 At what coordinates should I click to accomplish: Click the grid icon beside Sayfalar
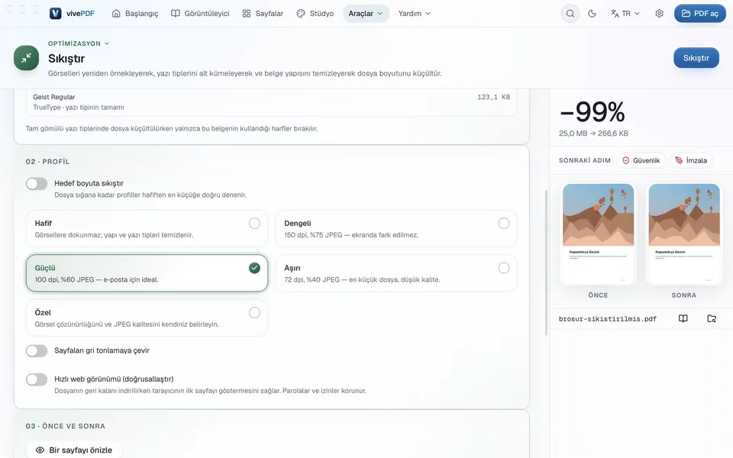click(247, 14)
